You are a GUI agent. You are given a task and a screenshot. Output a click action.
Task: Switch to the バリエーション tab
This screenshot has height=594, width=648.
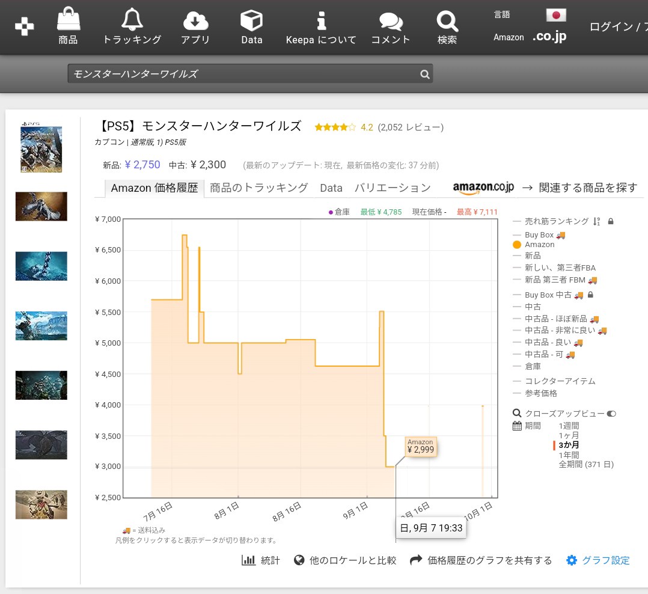click(392, 188)
